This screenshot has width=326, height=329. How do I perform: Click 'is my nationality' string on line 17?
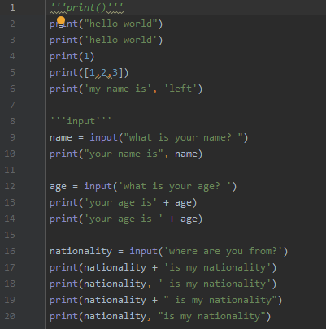[217, 267]
